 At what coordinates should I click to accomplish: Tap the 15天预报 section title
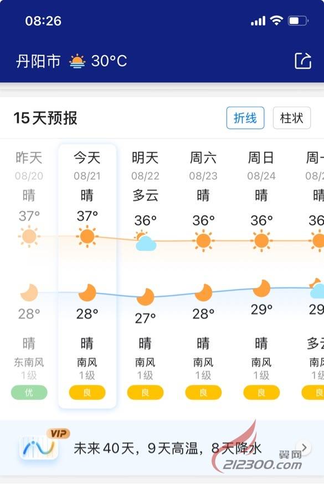coord(45,118)
